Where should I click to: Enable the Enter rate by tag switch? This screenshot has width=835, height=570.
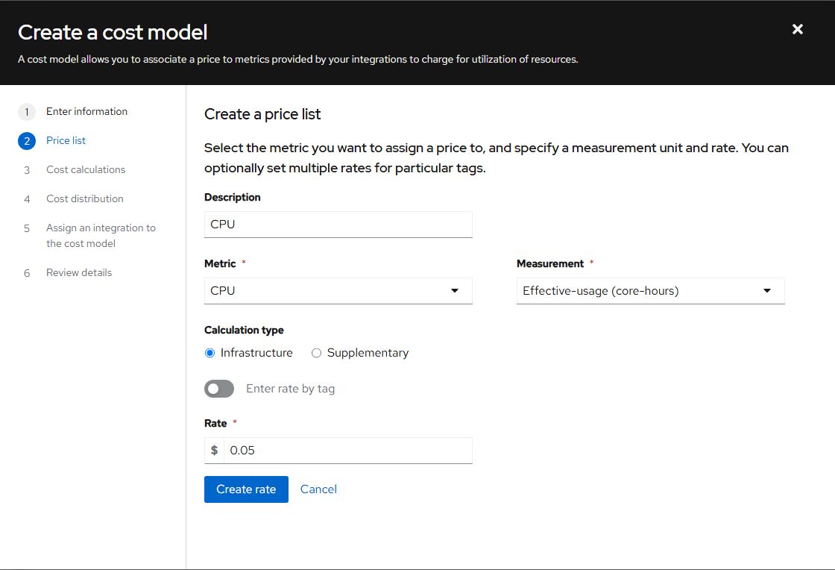pyautogui.click(x=219, y=389)
